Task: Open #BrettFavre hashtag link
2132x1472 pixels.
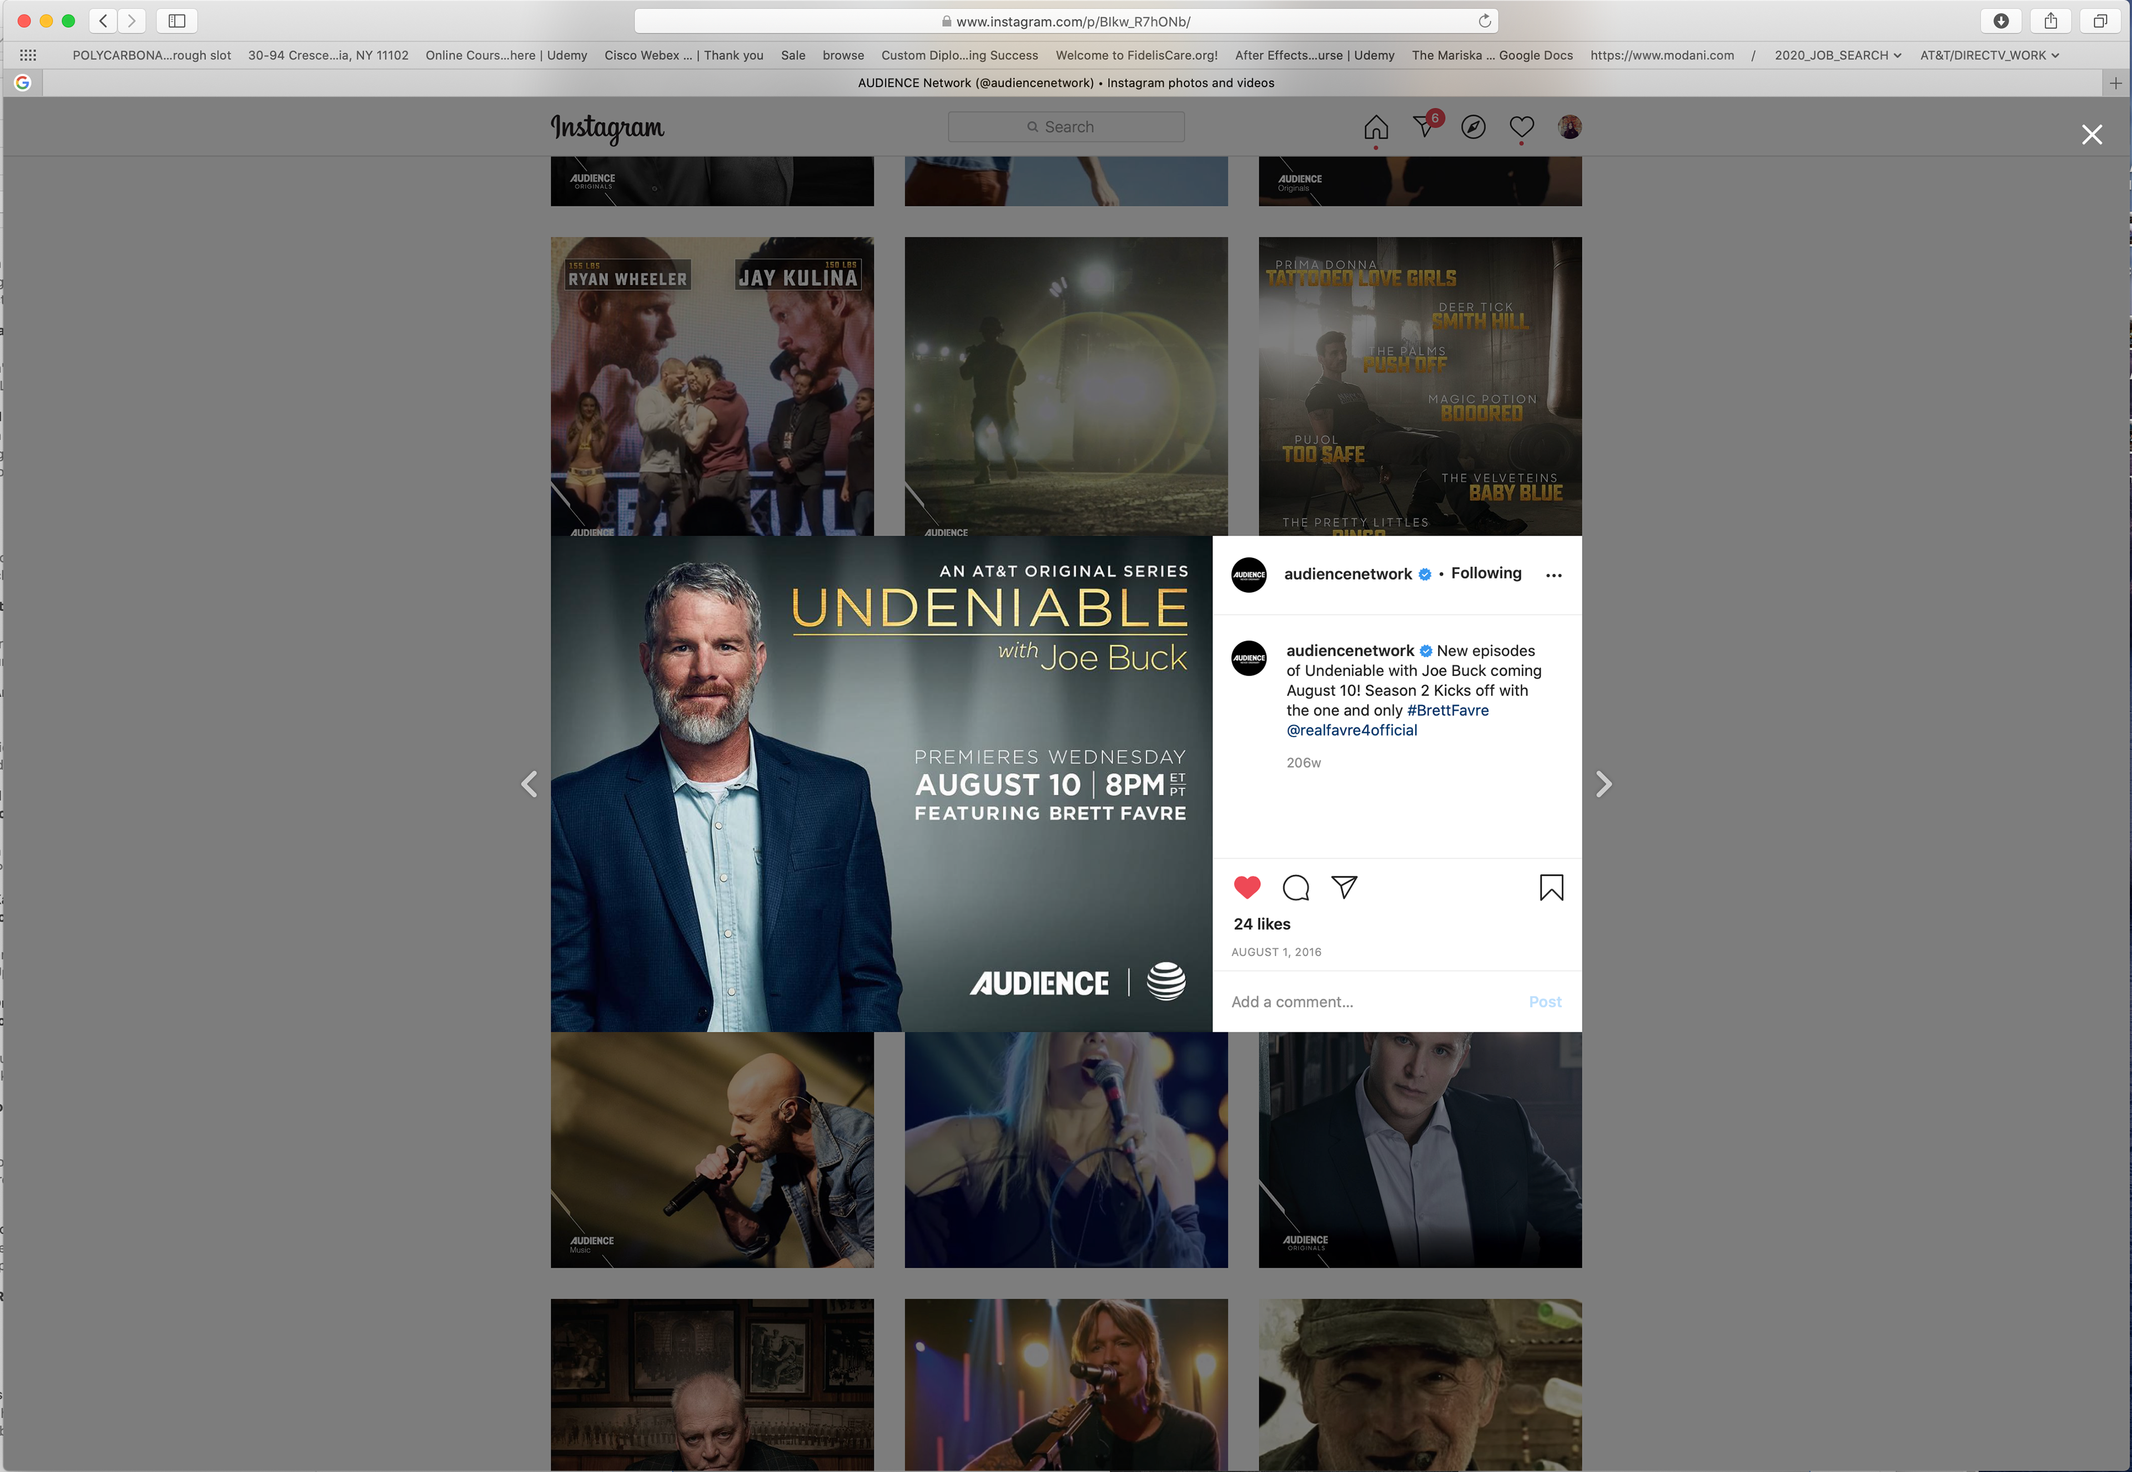Action: coord(1446,710)
